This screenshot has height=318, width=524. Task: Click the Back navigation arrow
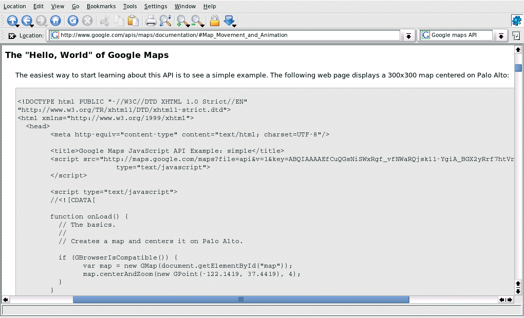tap(27, 21)
